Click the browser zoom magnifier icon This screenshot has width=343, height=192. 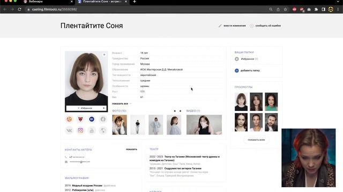(x=271, y=10)
